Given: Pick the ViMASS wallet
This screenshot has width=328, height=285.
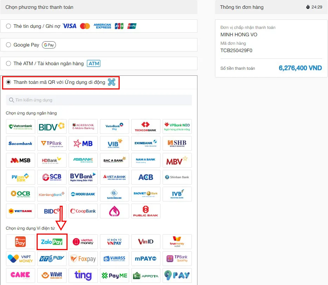Looking at the screenshot, I should pos(114,259).
